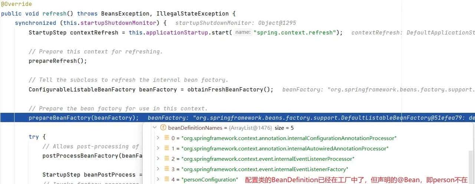Click the applicationStartup field reference

click(x=177, y=33)
